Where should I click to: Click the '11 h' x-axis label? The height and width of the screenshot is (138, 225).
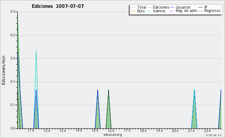[x=31, y=131]
